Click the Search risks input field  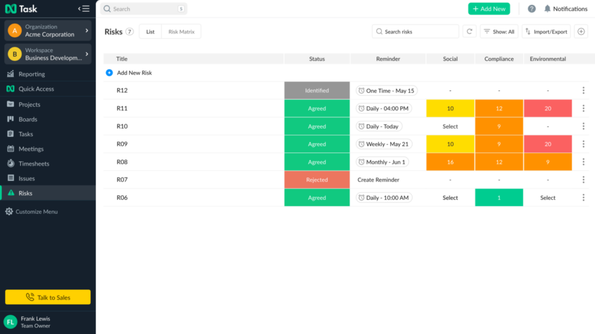point(415,31)
